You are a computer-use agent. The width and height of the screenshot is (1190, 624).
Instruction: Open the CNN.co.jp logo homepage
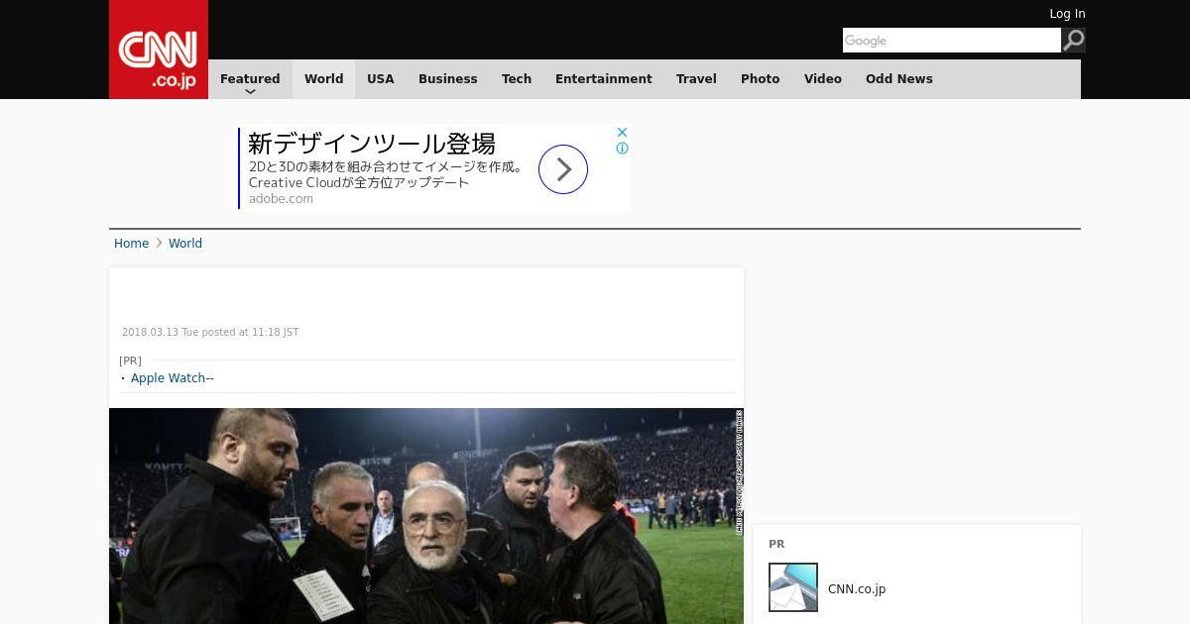(159, 50)
